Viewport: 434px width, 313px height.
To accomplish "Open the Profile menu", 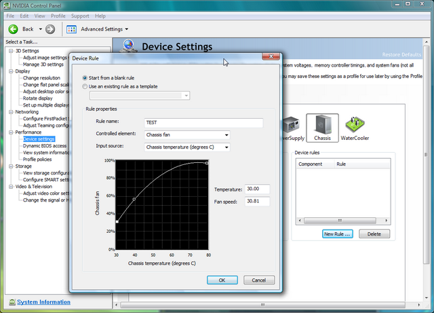I will coord(58,16).
